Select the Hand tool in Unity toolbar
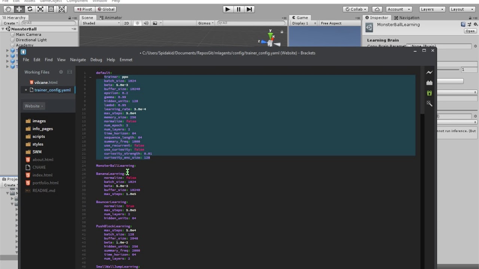479x269 pixels. tap(8, 9)
